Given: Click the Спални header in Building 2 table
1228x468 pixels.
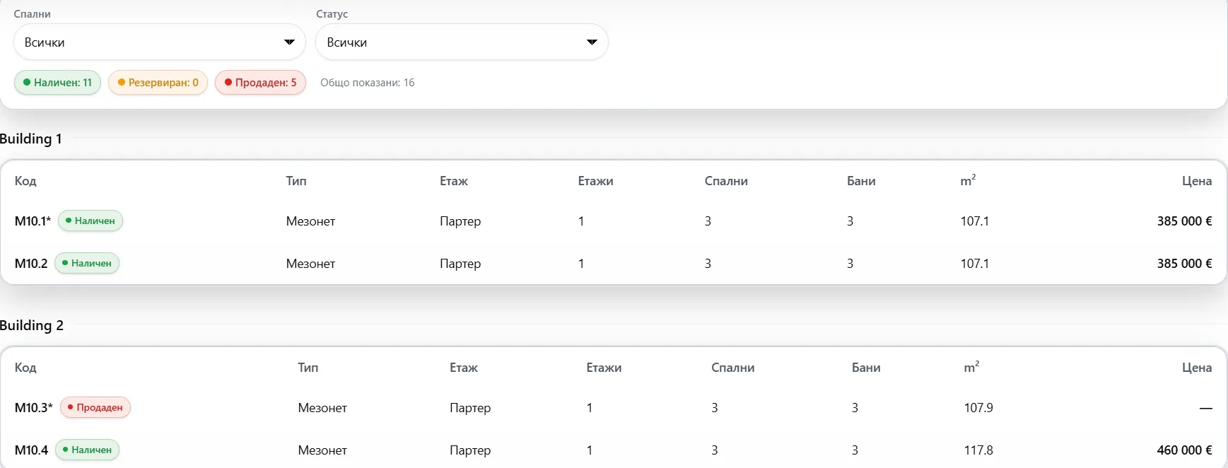Looking at the screenshot, I should click(x=733, y=368).
